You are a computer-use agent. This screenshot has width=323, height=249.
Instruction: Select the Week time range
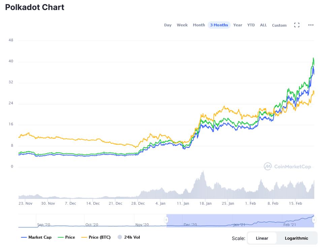coord(182,25)
